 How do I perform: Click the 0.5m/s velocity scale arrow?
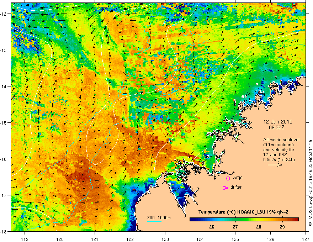pos(275,165)
